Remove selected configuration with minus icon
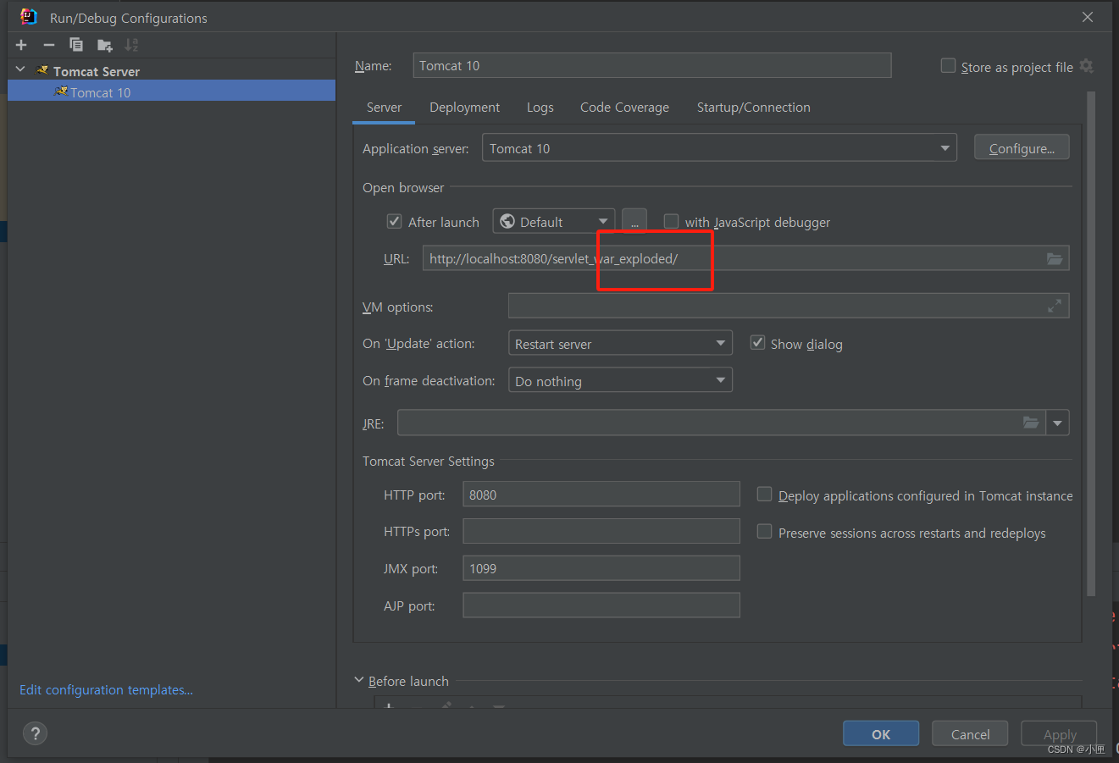The image size is (1119, 763). (x=49, y=45)
